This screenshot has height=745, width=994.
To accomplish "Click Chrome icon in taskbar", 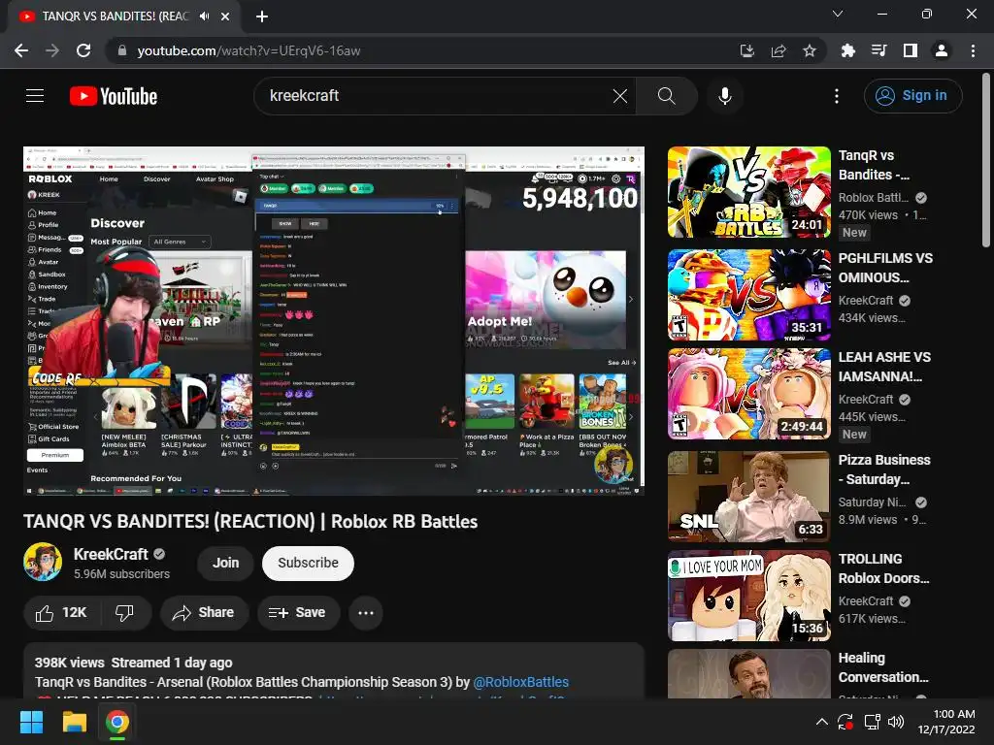I will (x=117, y=722).
